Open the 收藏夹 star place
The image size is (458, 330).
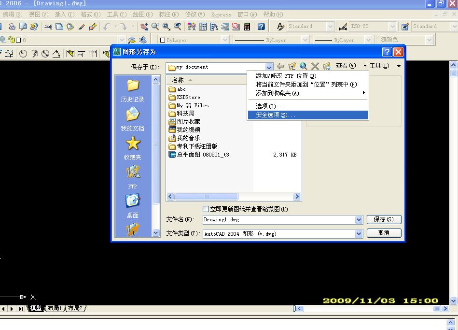click(133, 148)
